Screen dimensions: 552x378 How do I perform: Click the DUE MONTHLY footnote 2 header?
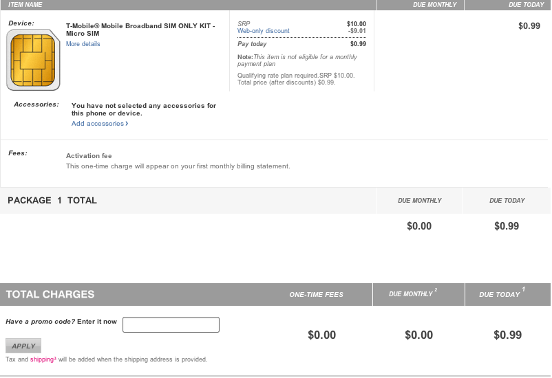click(x=413, y=293)
